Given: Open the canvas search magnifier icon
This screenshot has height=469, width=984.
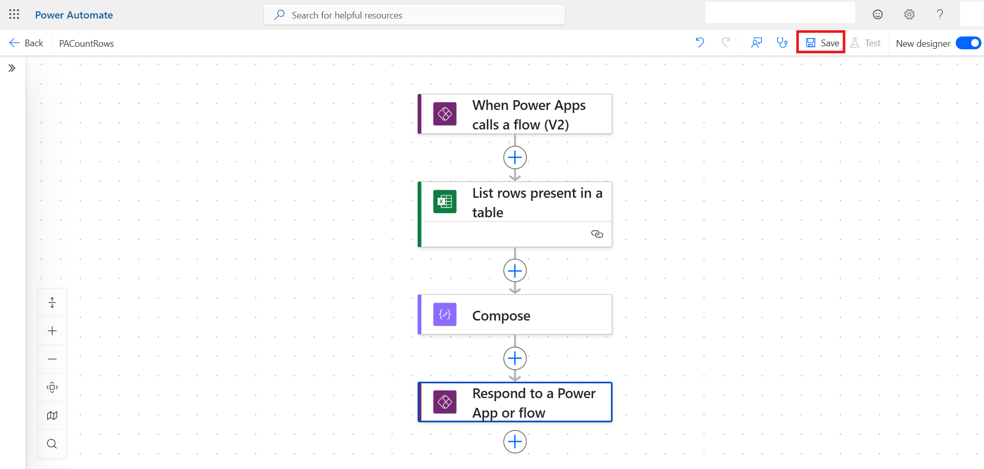Looking at the screenshot, I should [x=52, y=444].
